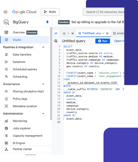The height and width of the screenshot is (162, 138).
Task: Open Scheduled queries
Action: [x=25, y=69]
